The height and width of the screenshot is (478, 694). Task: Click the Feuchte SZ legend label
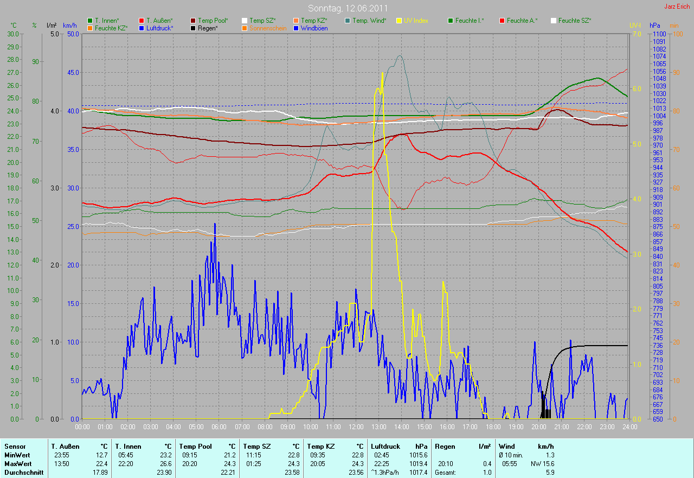tap(575, 21)
